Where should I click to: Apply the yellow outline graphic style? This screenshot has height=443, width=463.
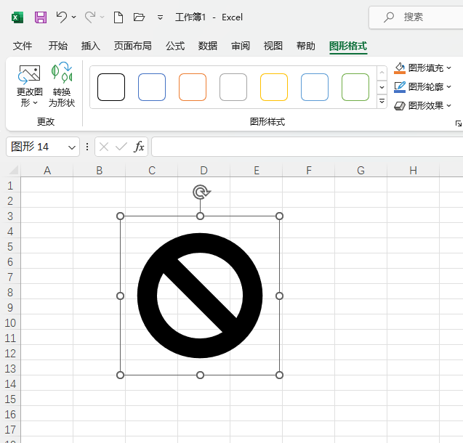tap(274, 87)
